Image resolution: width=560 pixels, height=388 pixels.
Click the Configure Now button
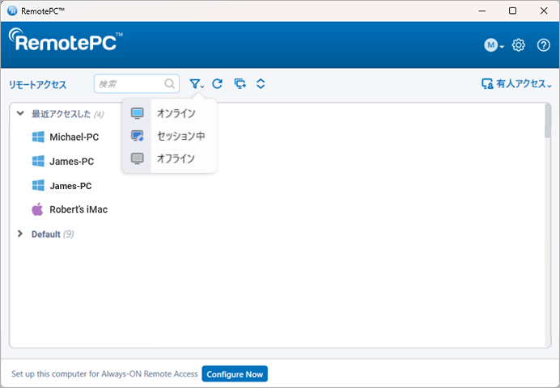click(x=235, y=374)
